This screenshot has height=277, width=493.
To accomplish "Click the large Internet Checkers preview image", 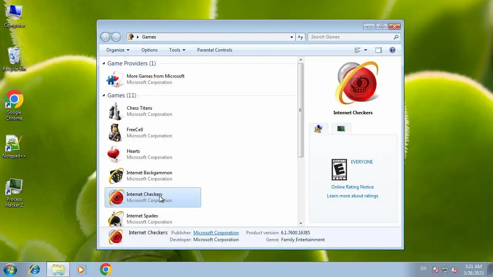I will click(357, 83).
